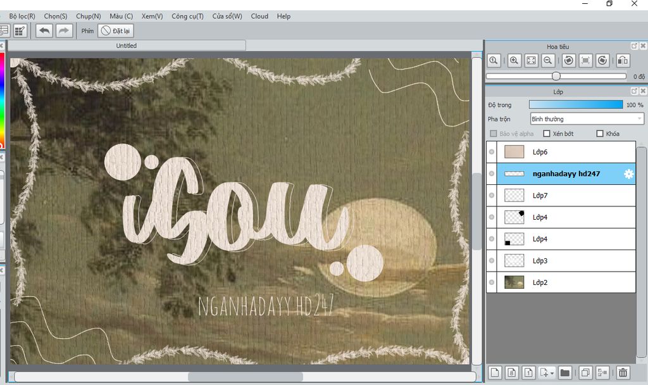This screenshot has width=648, height=385.
Task: Undock the Lớp panel
Action: coord(634,91)
